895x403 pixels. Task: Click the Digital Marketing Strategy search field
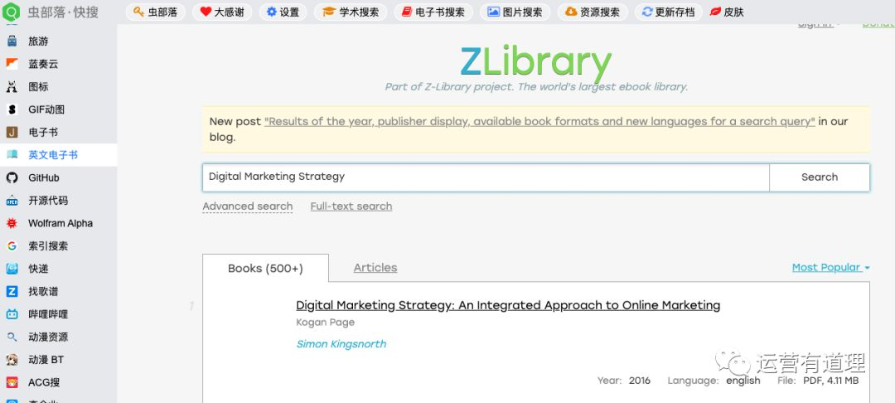486,177
